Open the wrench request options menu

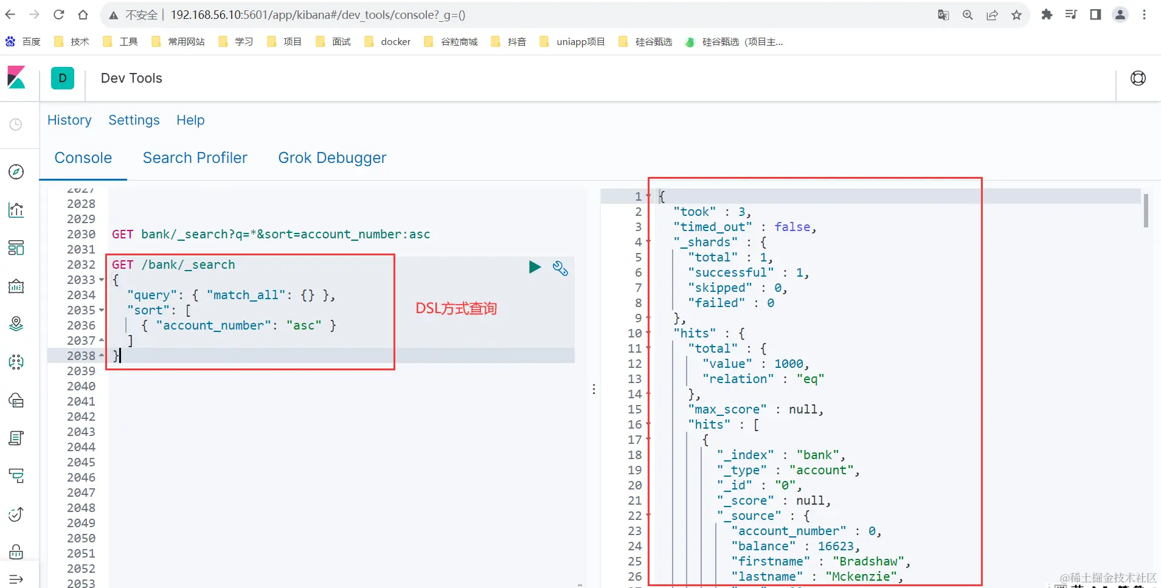[x=560, y=268]
